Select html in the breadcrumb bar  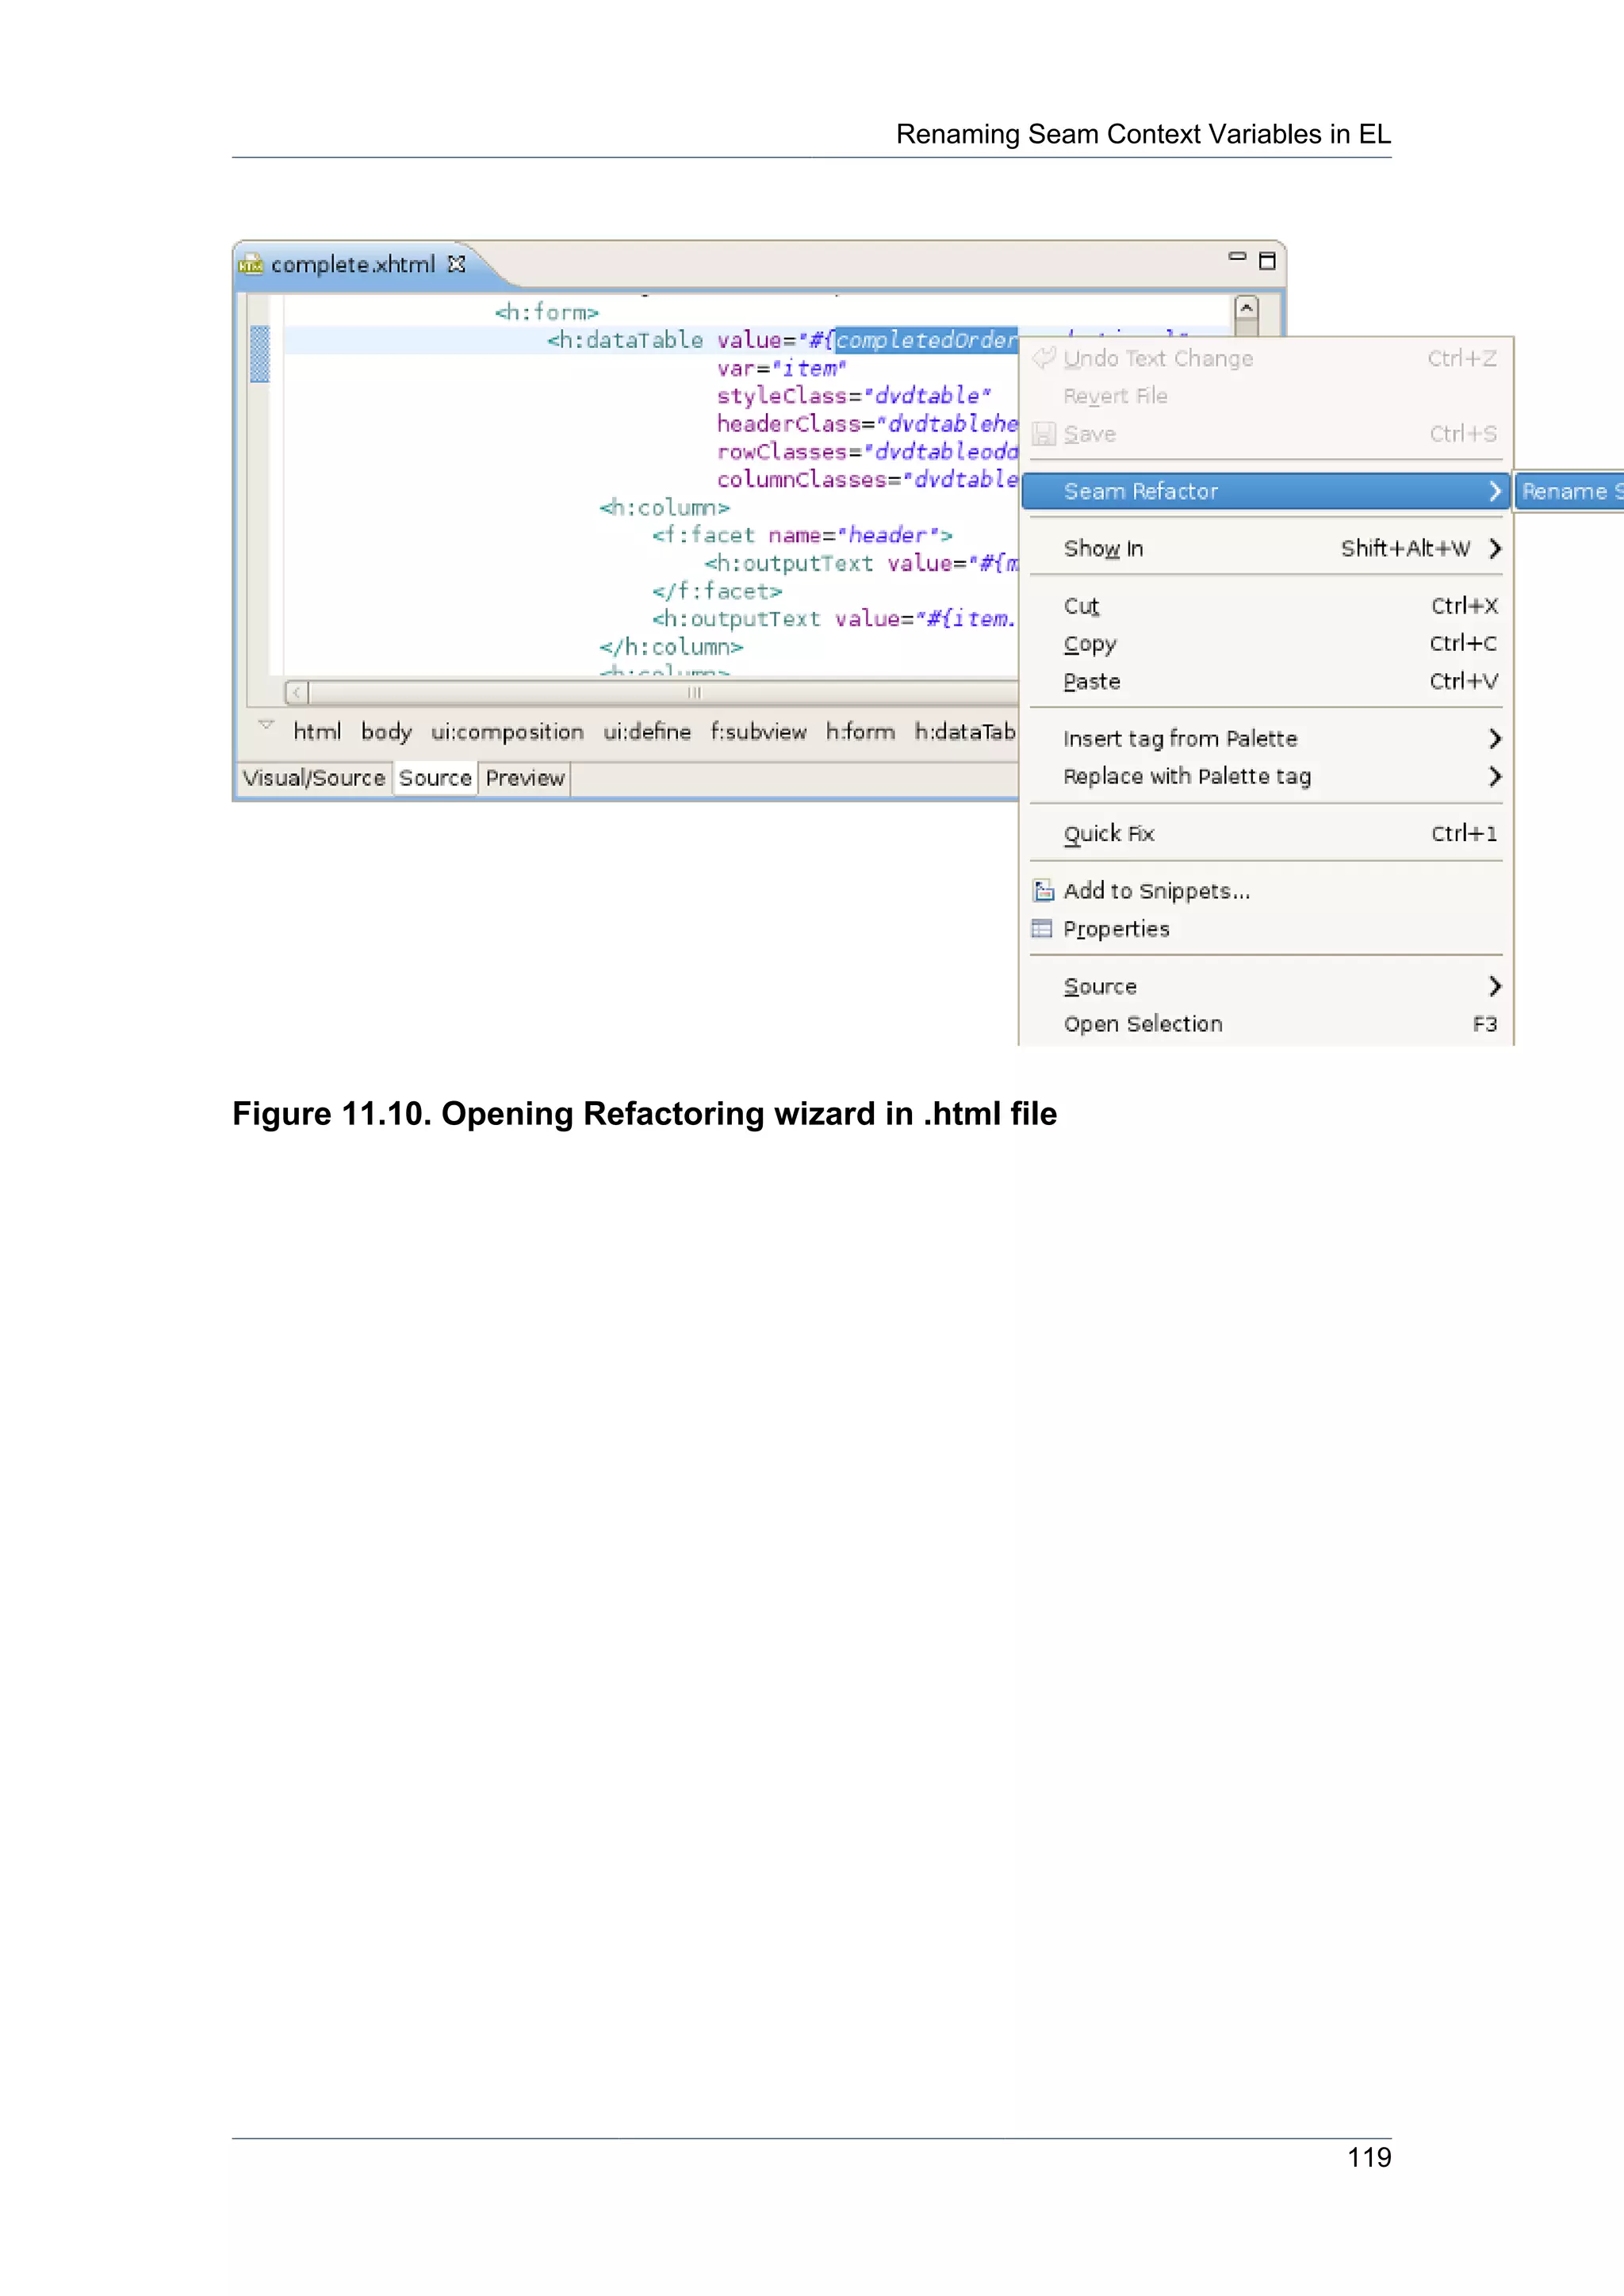317,731
